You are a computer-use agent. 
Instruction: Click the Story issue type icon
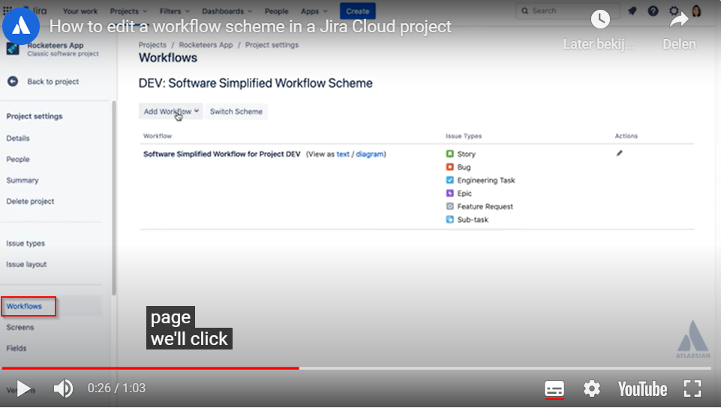(x=449, y=154)
